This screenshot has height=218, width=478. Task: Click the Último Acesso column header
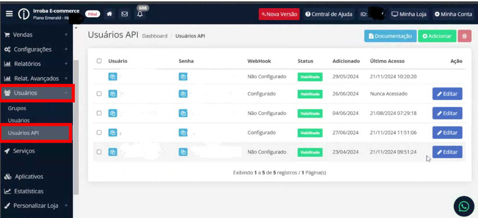[x=387, y=61]
